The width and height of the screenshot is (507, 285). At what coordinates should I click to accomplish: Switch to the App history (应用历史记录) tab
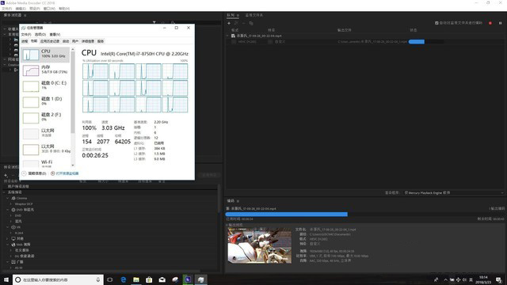point(49,41)
